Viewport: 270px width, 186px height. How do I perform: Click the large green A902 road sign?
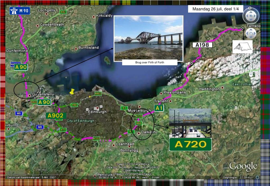pyautogui.click(x=55, y=116)
